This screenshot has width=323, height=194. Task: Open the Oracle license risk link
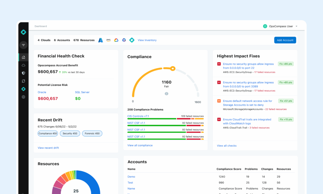click(x=42, y=92)
